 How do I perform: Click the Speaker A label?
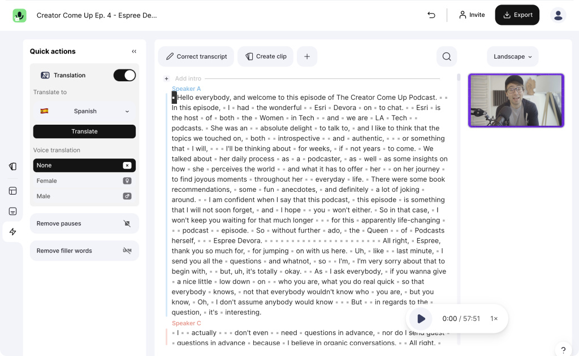(186, 89)
